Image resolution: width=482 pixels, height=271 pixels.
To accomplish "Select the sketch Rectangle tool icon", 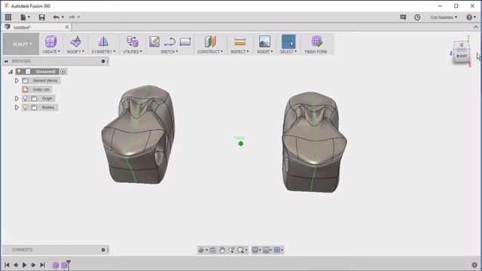I will point(185,41).
